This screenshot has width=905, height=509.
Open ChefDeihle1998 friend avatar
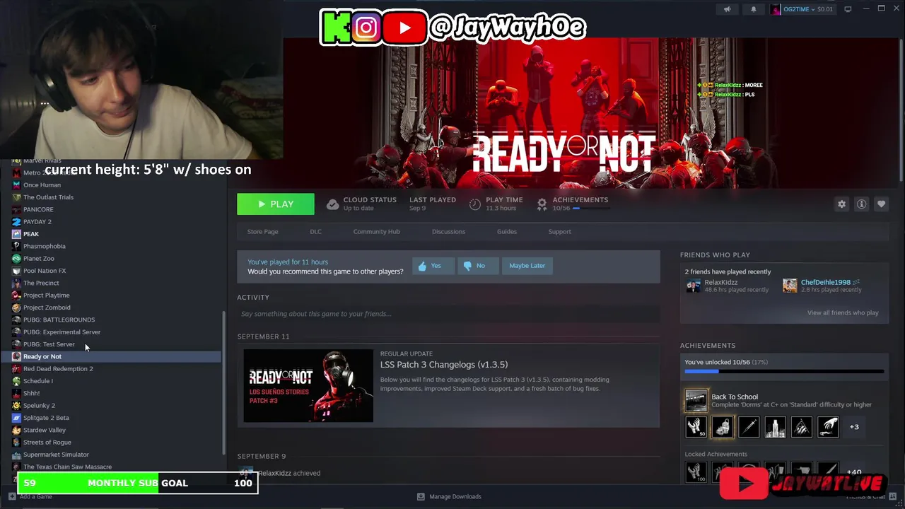(x=790, y=286)
